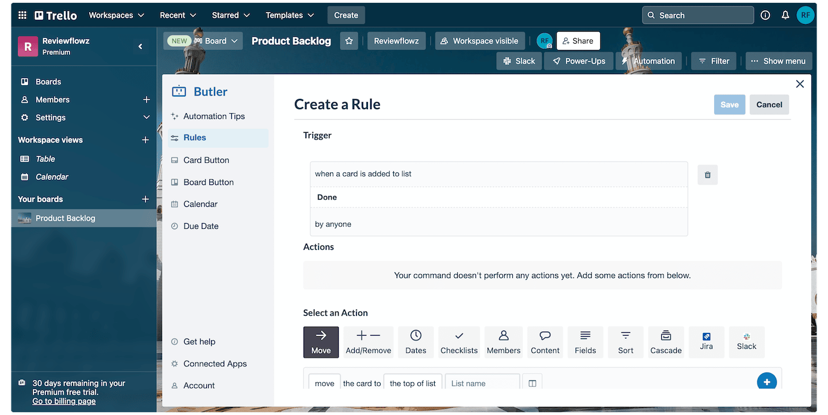This screenshot has height=415, width=828.
Task: Open Due Date in Butler menu
Action: pyautogui.click(x=201, y=226)
